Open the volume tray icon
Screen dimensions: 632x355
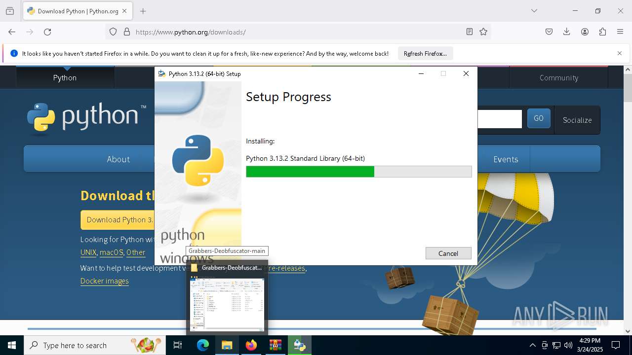(568, 345)
